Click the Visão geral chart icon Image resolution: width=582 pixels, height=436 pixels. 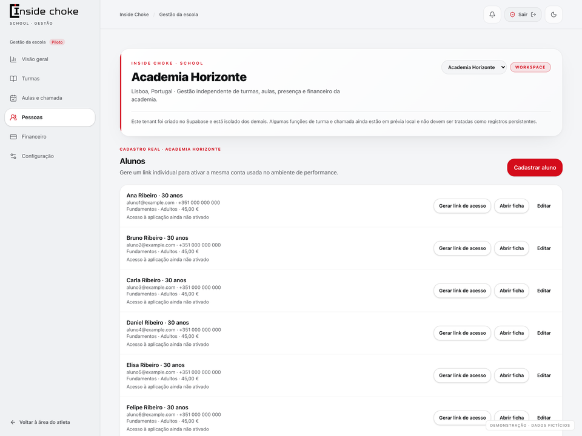13,59
